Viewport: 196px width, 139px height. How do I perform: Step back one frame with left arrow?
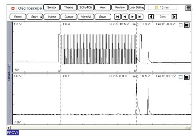124,17
